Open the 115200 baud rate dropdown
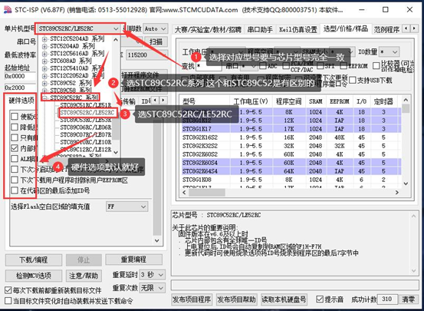 click(146, 55)
